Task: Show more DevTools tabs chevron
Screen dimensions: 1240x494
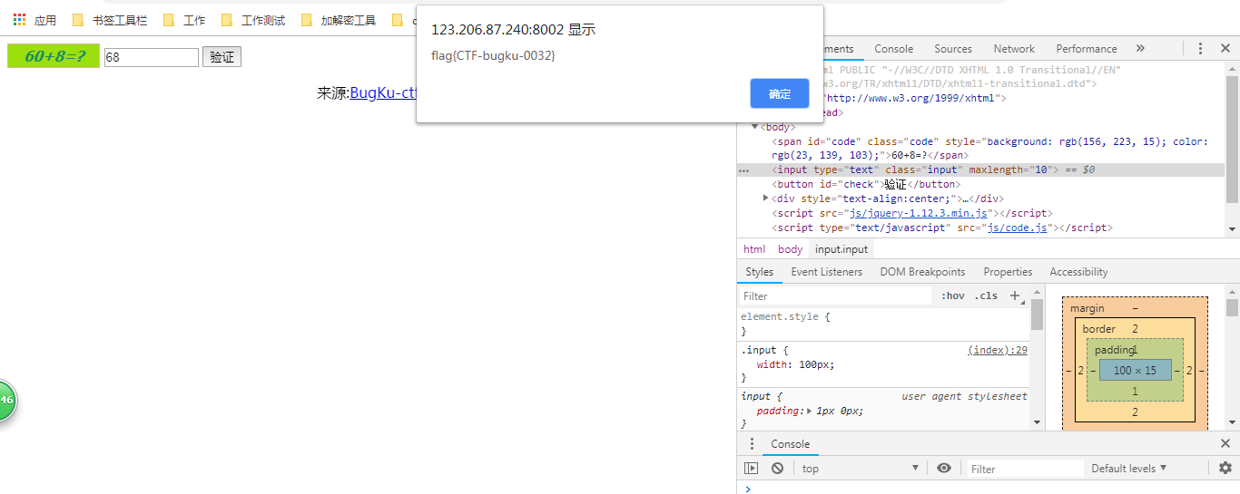Action: point(1140,49)
